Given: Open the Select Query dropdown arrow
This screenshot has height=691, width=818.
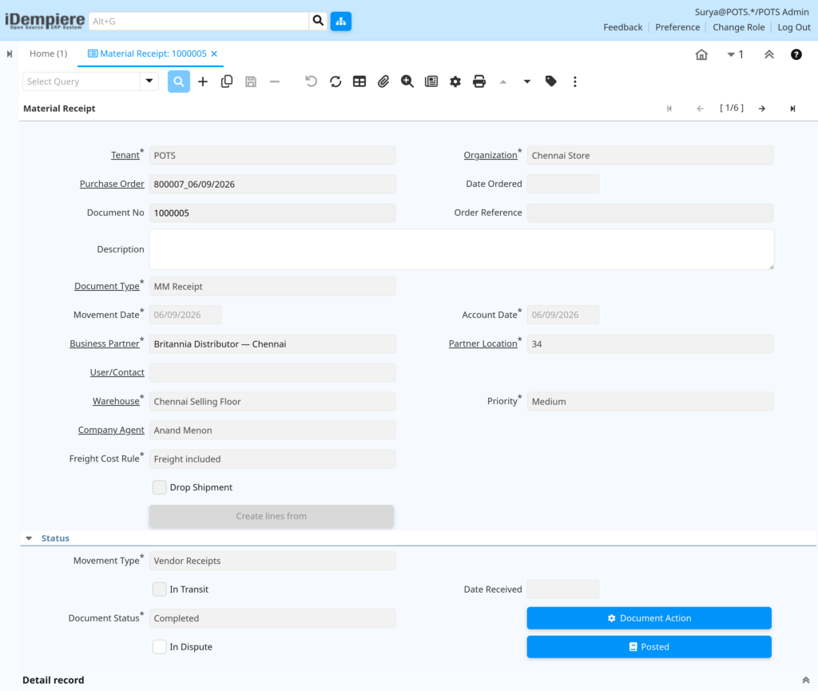Looking at the screenshot, I should coord(149,81).
